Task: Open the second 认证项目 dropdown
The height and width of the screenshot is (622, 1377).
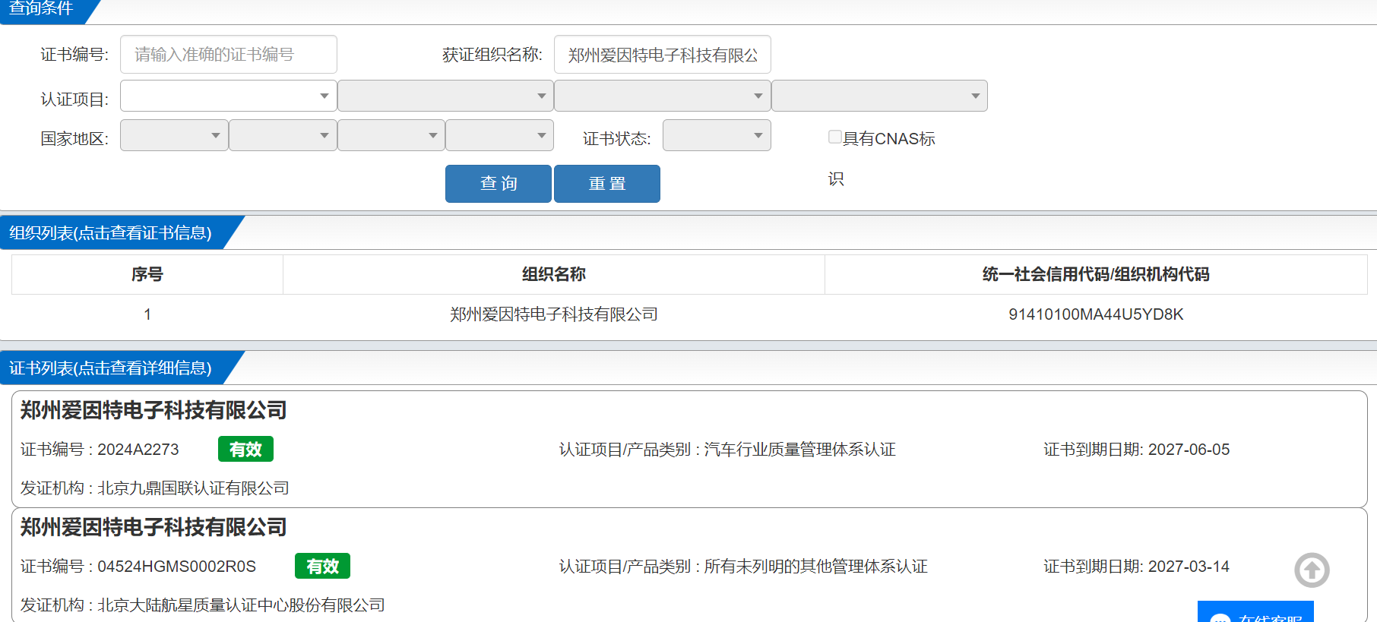Action: [x=445, y=96]
